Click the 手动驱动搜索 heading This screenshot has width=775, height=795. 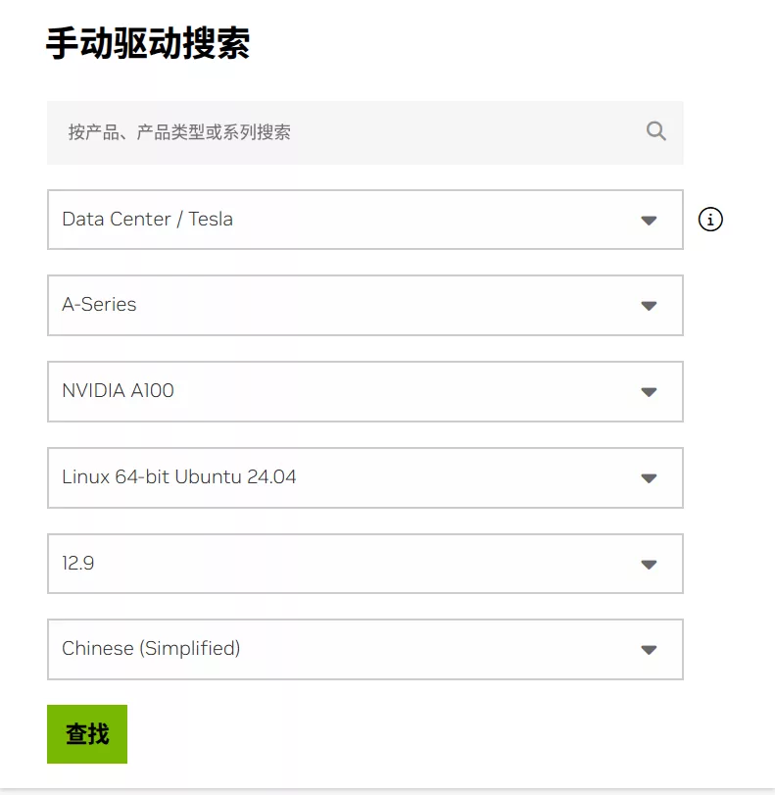click(148, 44)
